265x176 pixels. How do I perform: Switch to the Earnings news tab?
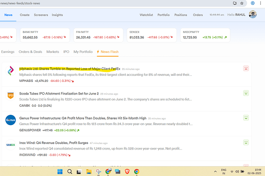tap(8, 52)
